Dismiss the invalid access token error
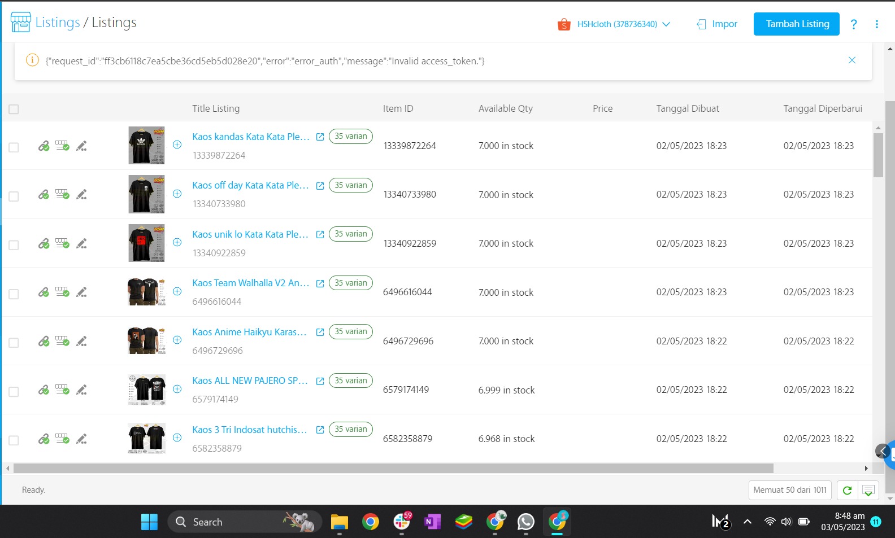The width and height of the screenshot is (895, 538). point(851,60)
